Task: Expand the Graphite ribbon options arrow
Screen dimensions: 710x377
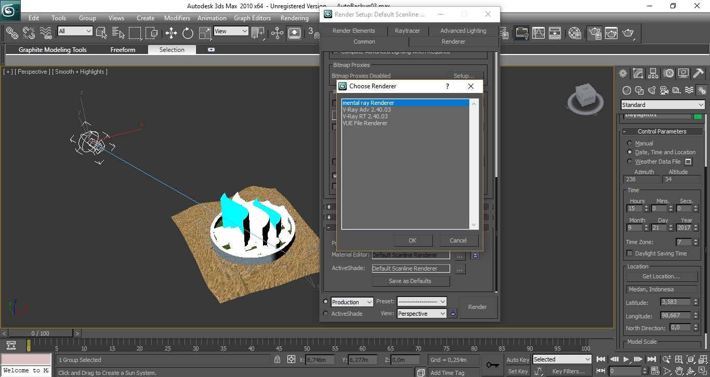Action: tap(211, 50)
